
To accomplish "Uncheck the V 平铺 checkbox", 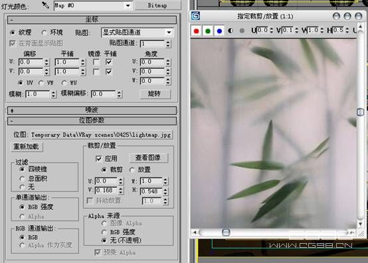I will pyautogui.click(x=109, y=72).
